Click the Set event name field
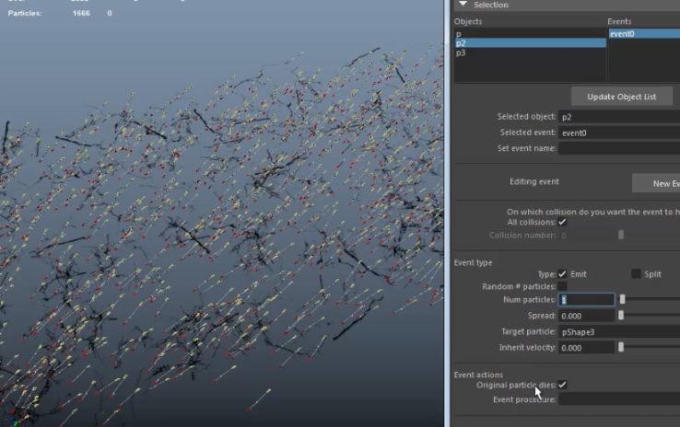This screenshot has width=680, height=427. coord(619,148)
